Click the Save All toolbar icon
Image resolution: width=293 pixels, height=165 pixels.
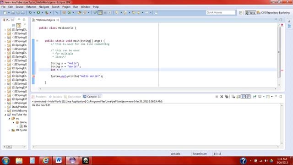[x=18, y=12]
